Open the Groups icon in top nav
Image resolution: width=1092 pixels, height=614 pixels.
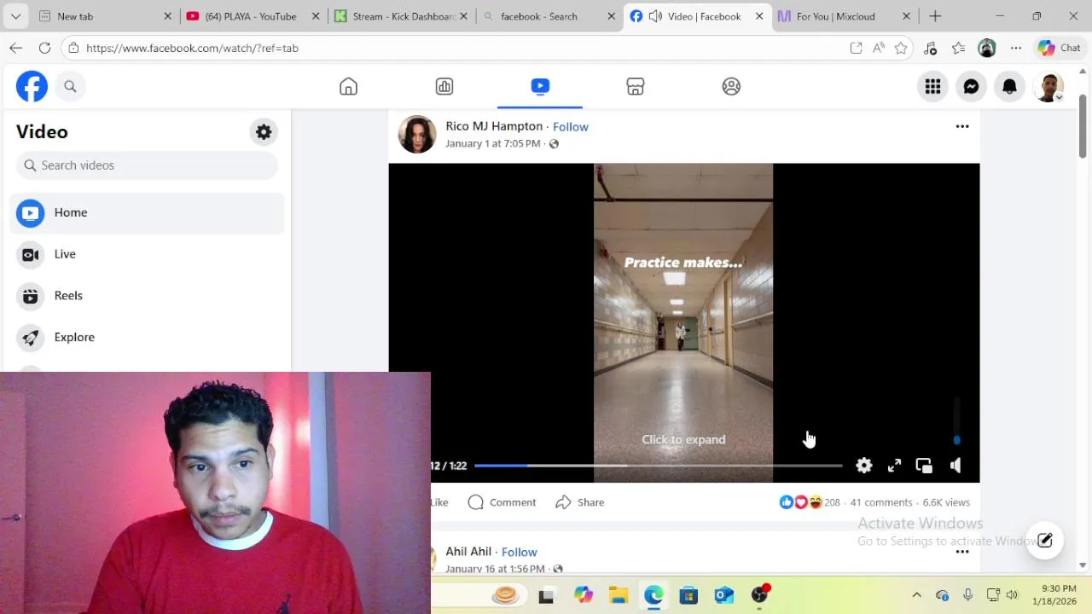[x=731, y=86]
